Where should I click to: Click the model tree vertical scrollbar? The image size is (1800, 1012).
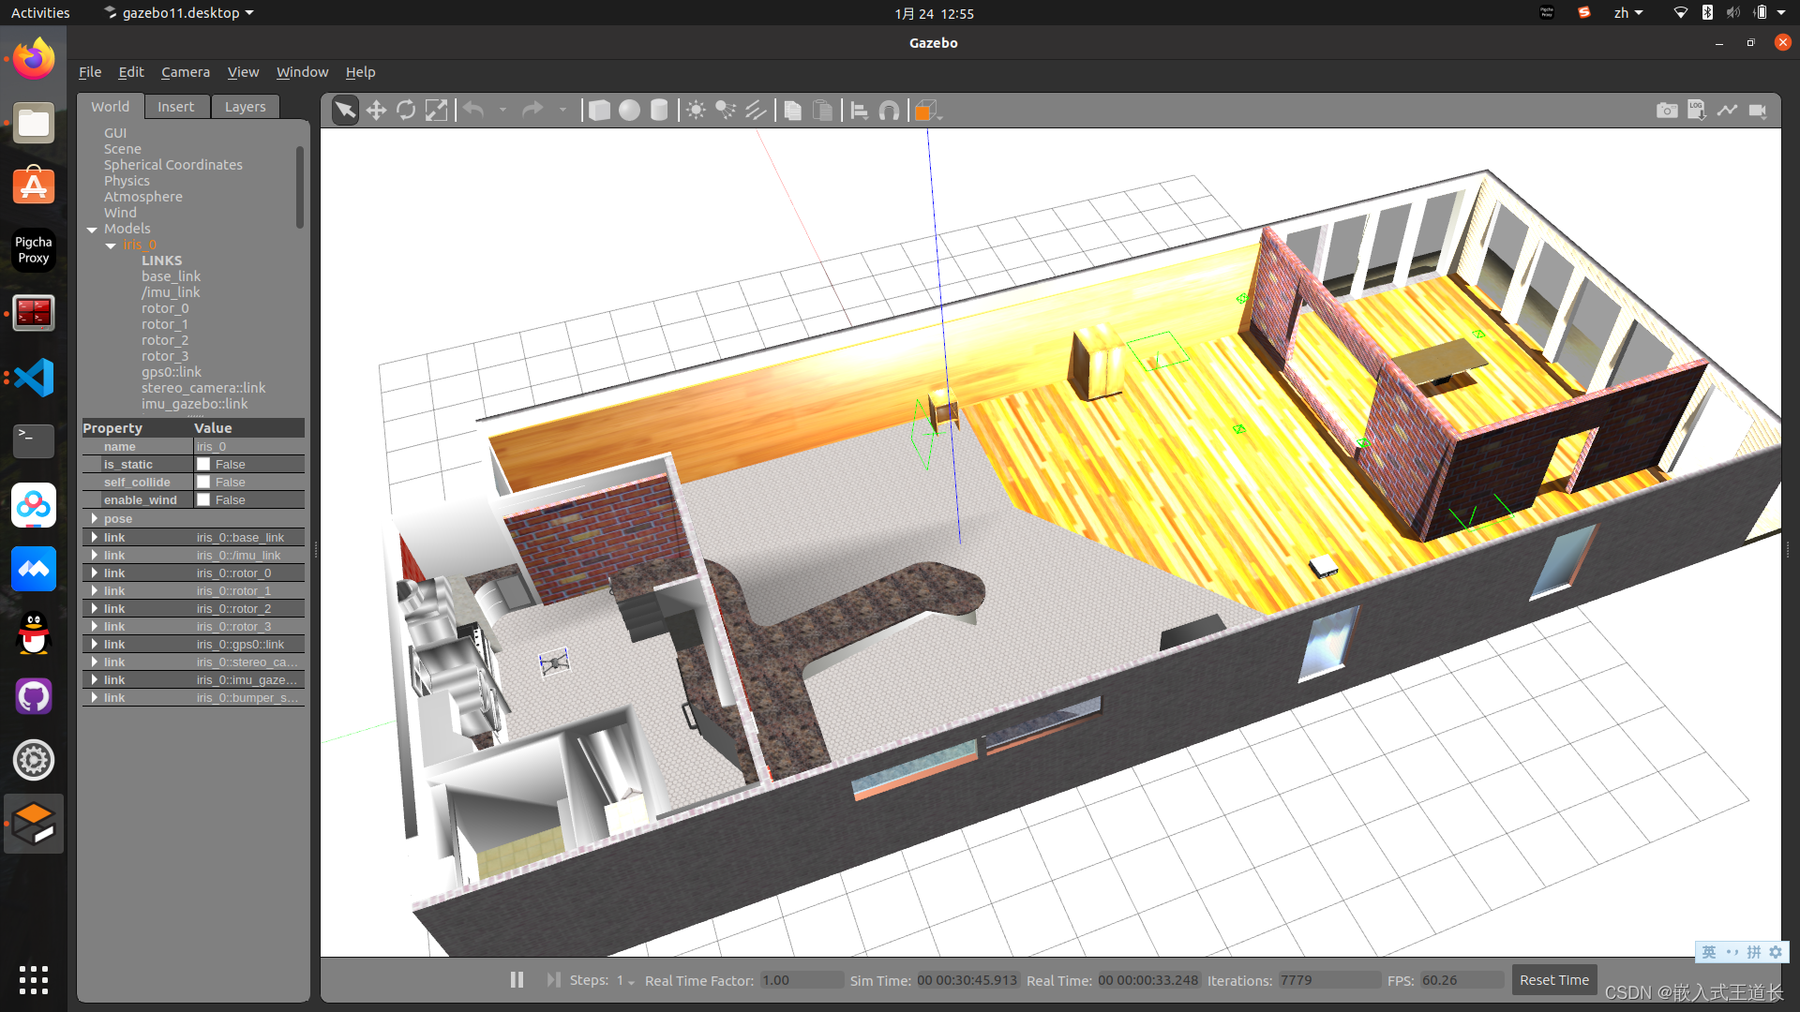pyautogui.click(x=300, y=187)
